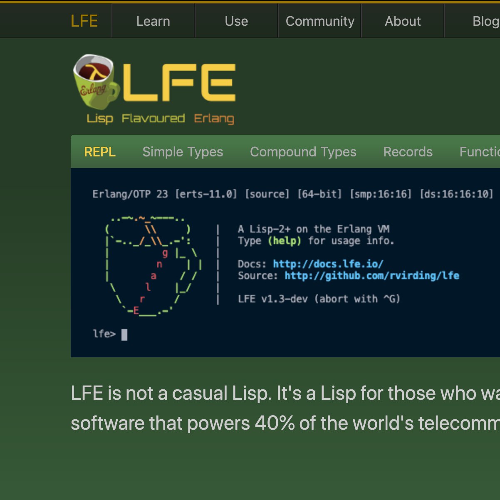Click the LFE home link in navbar
The height and width of the screenshot is (500, 500).
click(84, 21)
